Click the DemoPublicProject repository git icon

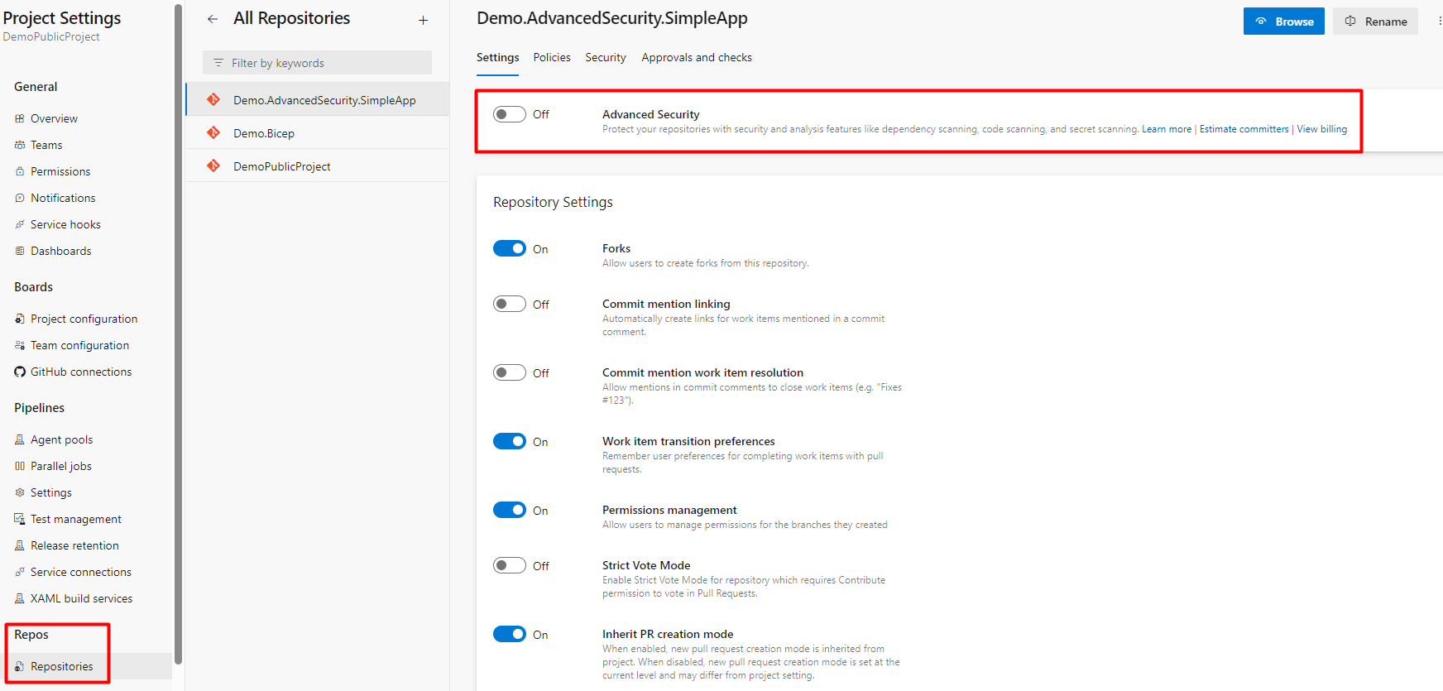click(x=213, y=166)
